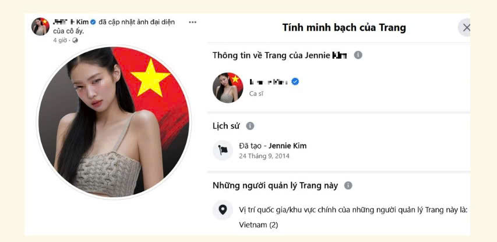Open the small avatar in post header

click(x=40, y=27)
